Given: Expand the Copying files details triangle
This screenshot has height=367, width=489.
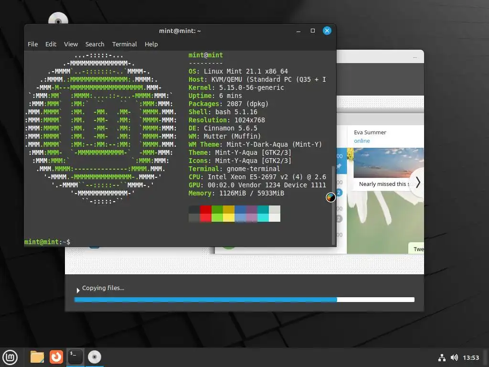Looking at the screenshot, I should [x=78, y=290].
